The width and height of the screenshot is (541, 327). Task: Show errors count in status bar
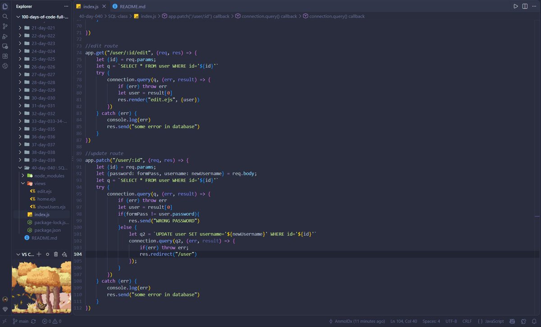coord(46,322)
